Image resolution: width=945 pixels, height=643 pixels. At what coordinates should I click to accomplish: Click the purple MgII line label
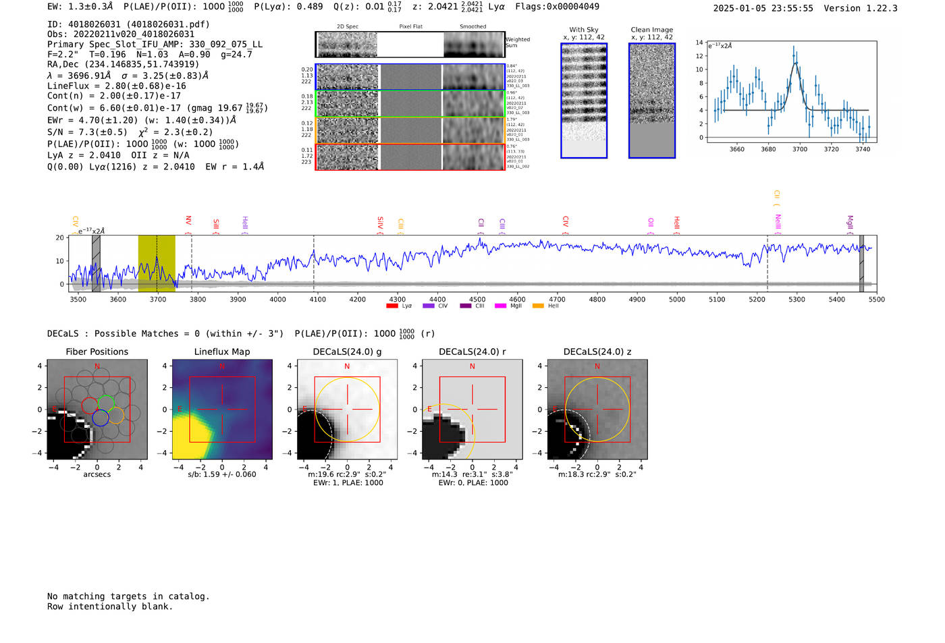[x=850, y=222]
